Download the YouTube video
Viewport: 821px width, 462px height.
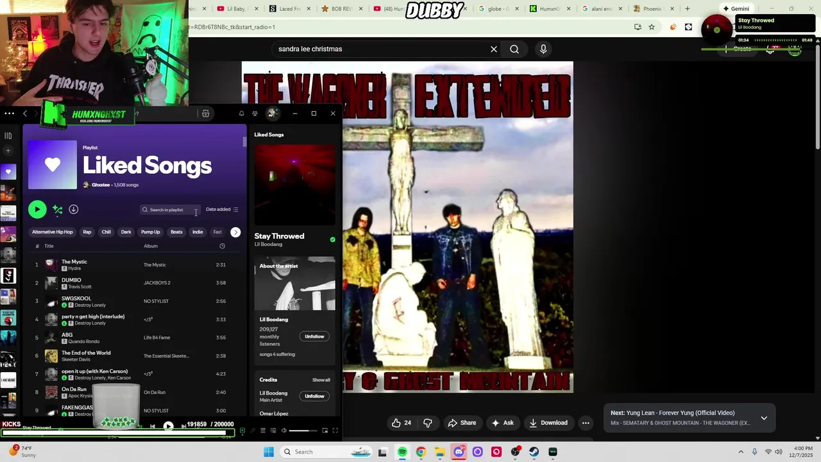pos(548,423)
